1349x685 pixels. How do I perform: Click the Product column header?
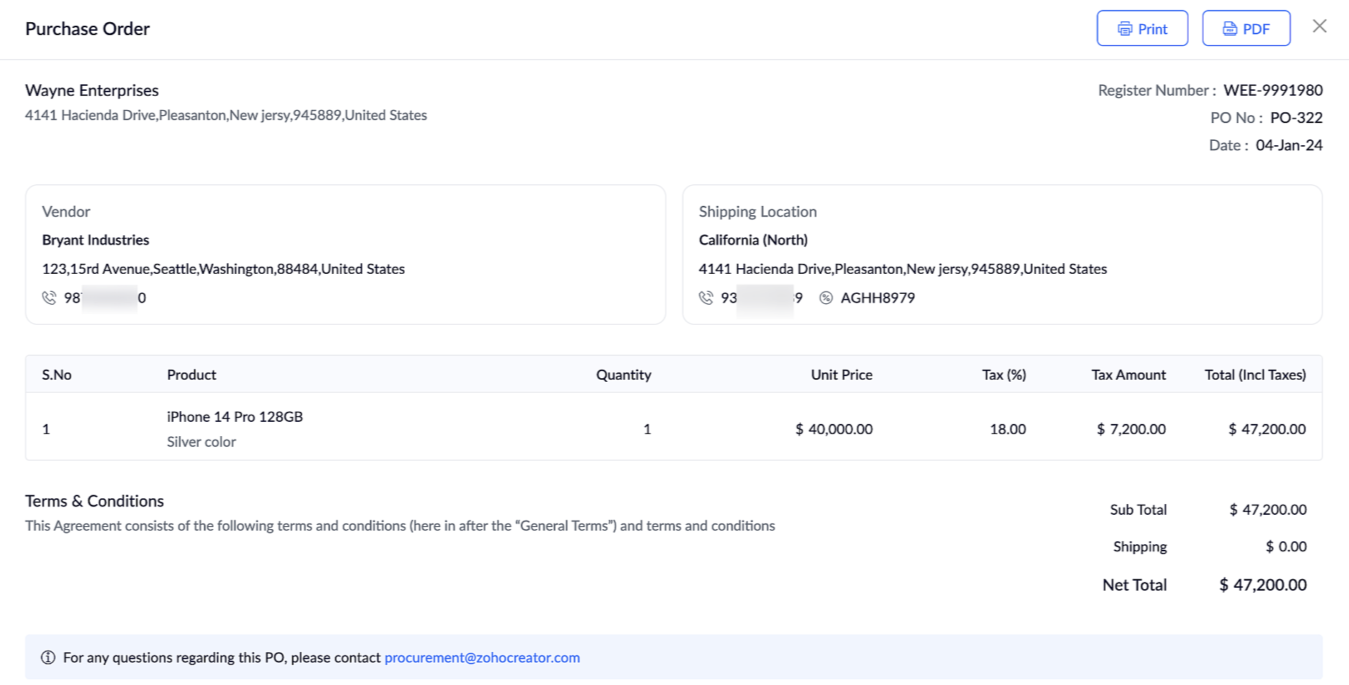(192, 375)
